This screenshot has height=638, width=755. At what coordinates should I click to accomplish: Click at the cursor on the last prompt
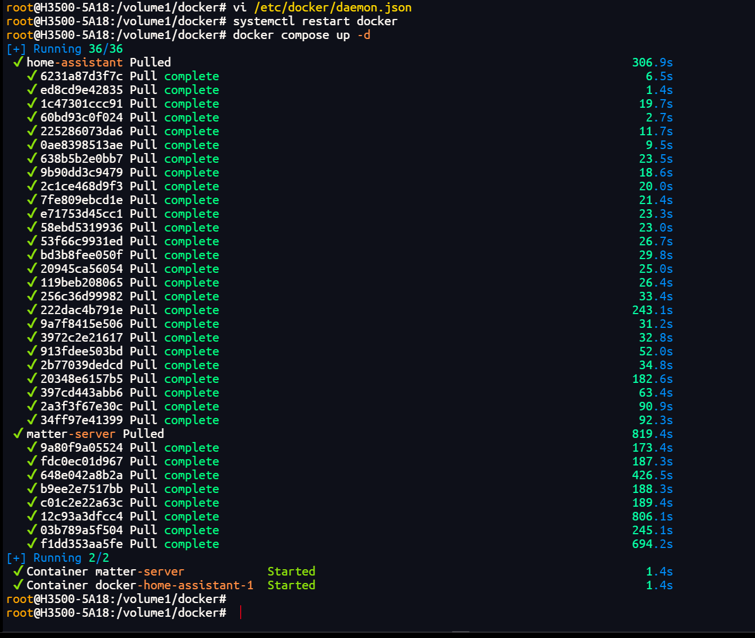pos(240,613)
